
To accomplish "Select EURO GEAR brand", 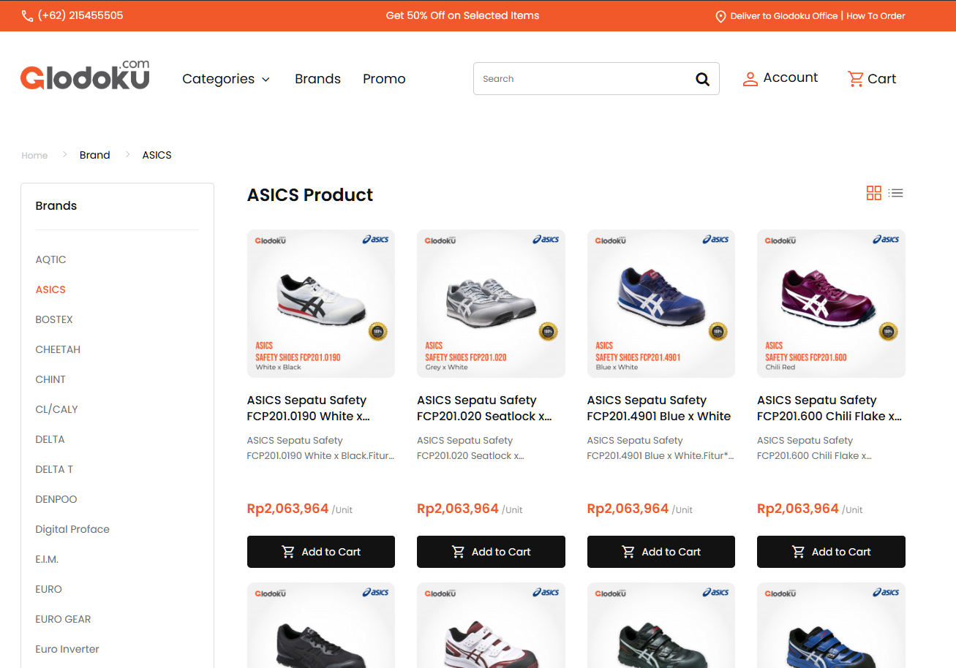I will point(63,619).
